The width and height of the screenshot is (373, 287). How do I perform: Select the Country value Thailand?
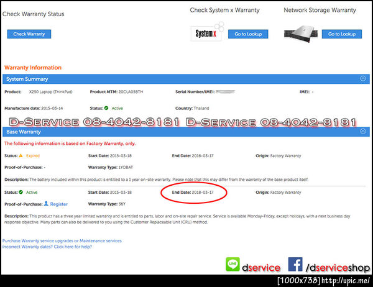click(x=201, y=108)
